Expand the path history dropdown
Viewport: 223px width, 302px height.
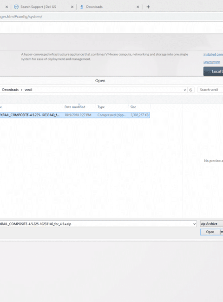click(x=185, y=90)
